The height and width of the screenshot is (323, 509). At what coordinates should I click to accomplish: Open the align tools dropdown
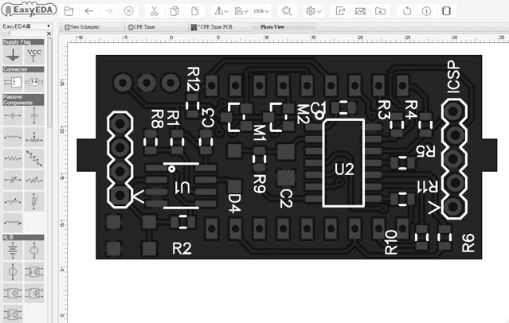241,12
